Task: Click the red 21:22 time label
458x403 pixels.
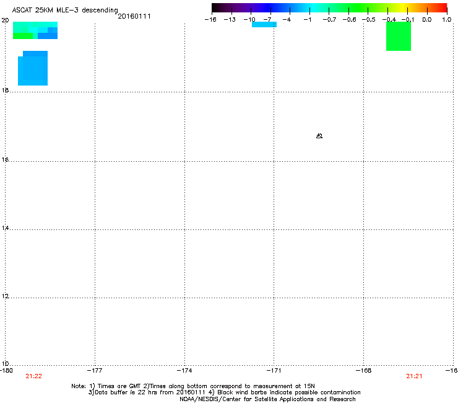Action: (x=33, y=376)
